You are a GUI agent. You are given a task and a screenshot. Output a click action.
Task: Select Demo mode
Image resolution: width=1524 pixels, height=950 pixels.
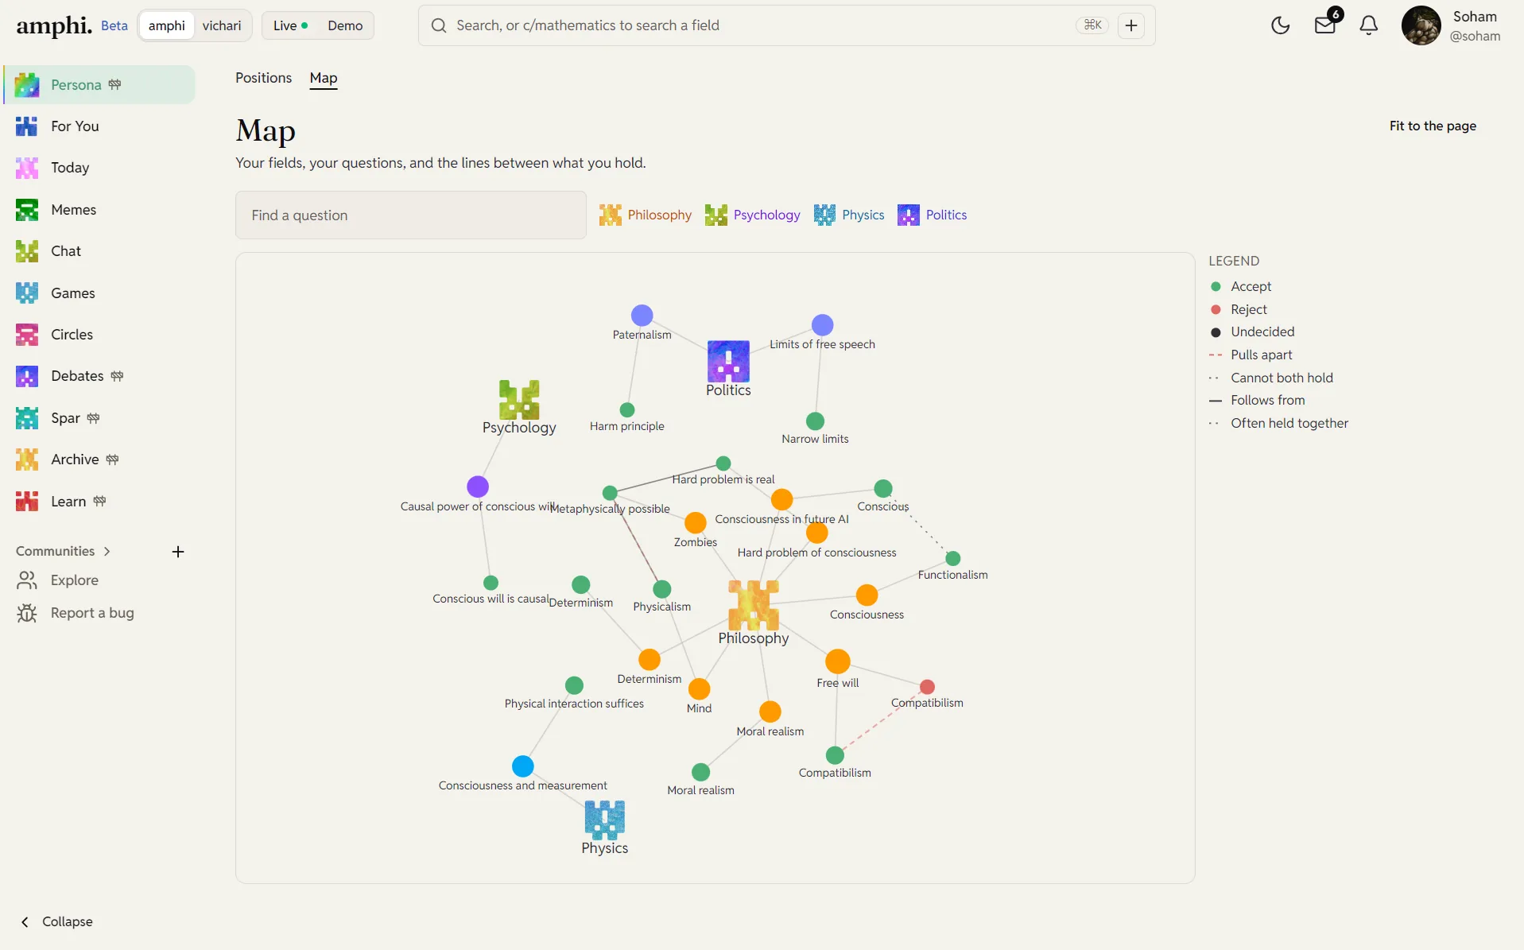[345, 25]
